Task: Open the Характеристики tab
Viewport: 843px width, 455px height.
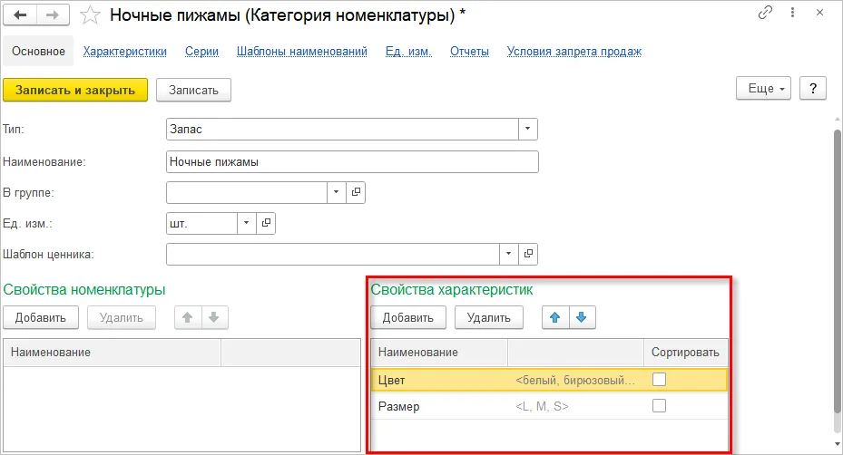Action: (124, 52)
